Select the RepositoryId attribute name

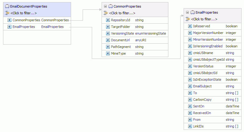[x=120, y=20]
